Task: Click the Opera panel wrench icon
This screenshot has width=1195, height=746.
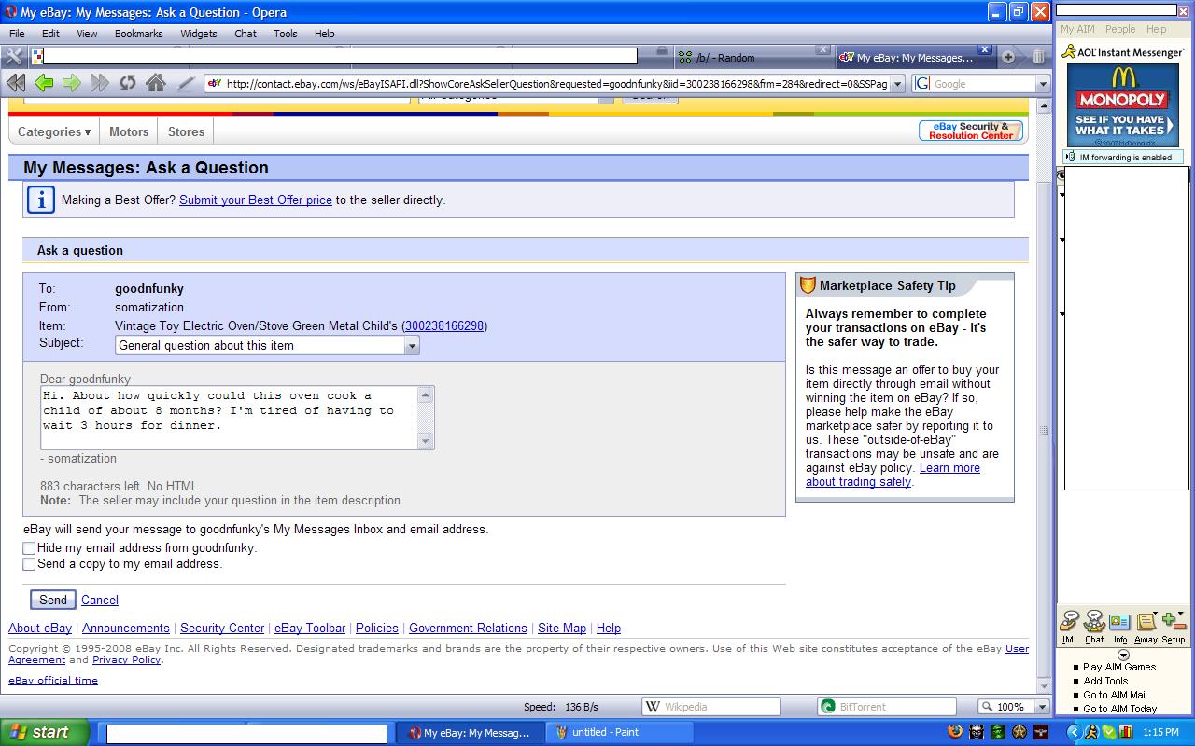Action: tap(14, 57)
